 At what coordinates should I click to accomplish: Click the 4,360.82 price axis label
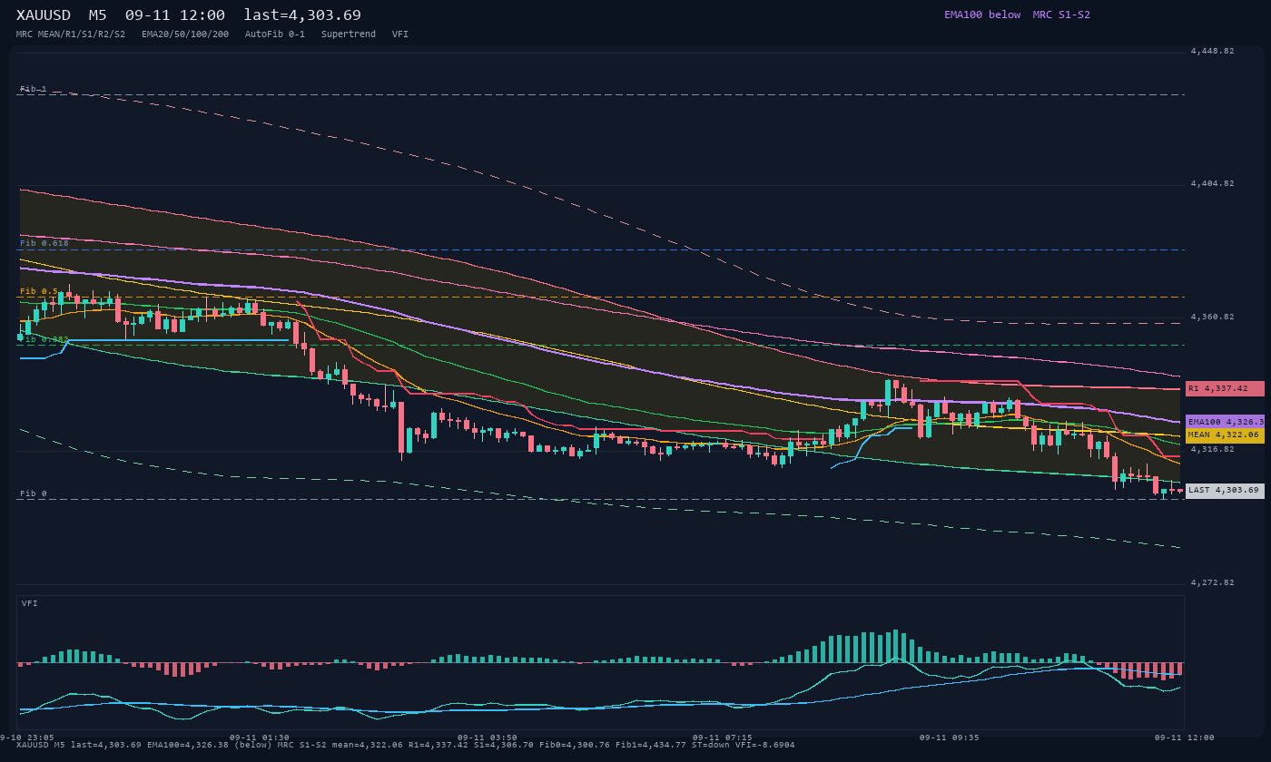1213,317
